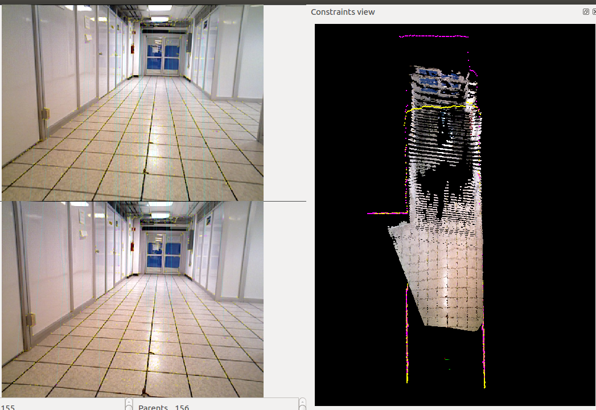Float the Constraints view dock panel
Viewport: 596px width, 410px height.
586,12
